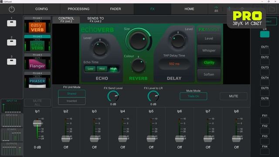279x157 pixels.
Task: Set FX Unit Mode to Shared
Action: click(x=71, y=94)
